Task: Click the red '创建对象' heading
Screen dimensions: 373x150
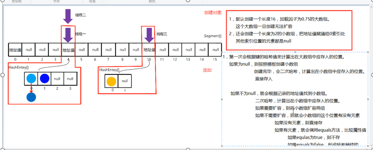Action: tap(213, 13)
